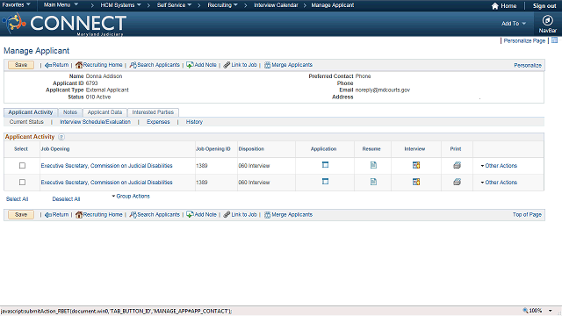Image resolution: width=562 pixels, height=316 pixels.
Task: Click top Return arrow icon
Action: coord(48,65)
